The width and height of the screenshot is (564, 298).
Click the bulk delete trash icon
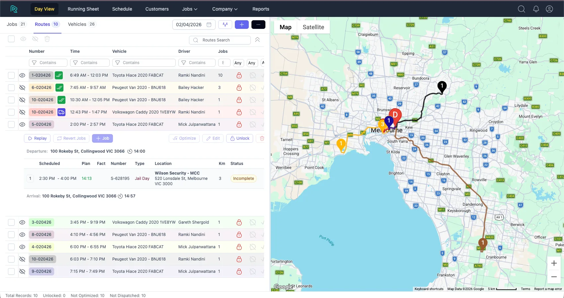47,39
